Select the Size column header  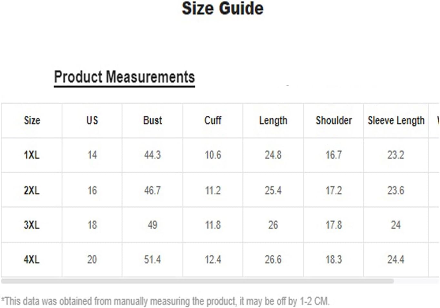pos(32,120)
